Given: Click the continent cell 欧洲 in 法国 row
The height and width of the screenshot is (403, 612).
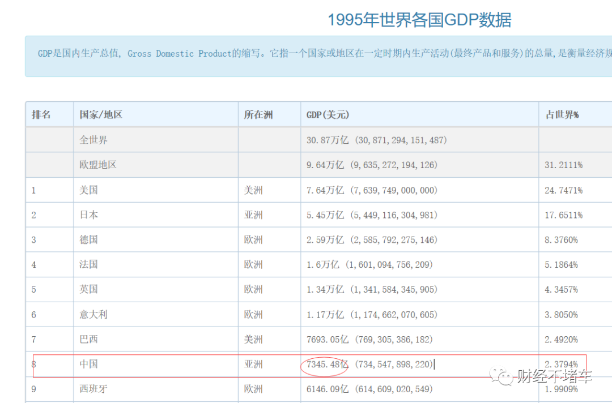Looking at the screenshot, I should pyautogui.click(x=253, y=265).
